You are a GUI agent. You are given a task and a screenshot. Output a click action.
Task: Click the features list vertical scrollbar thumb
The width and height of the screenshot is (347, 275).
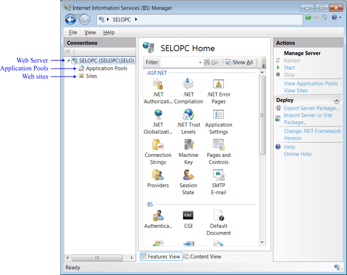click(x=262, y=115)
